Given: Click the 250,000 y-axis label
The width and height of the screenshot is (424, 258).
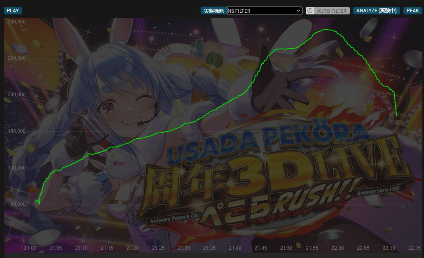Looking at the screenshot, I should coord(16,58).
